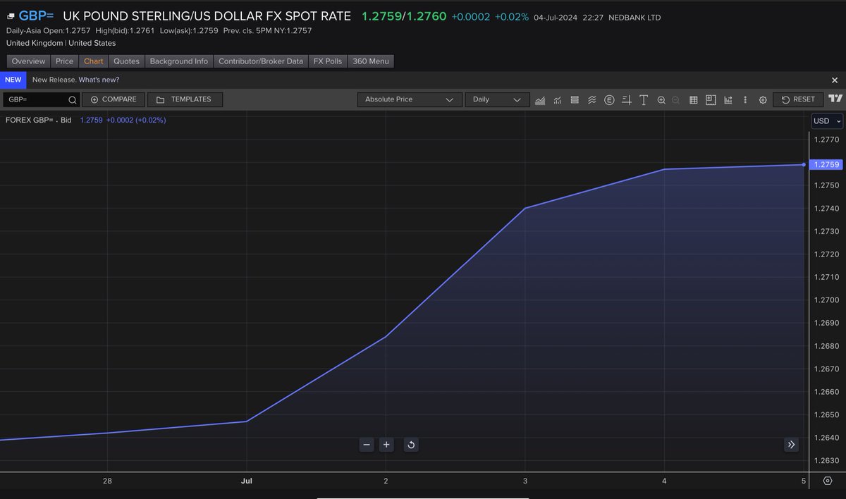Open the data table grid icon

pos(694,100)
